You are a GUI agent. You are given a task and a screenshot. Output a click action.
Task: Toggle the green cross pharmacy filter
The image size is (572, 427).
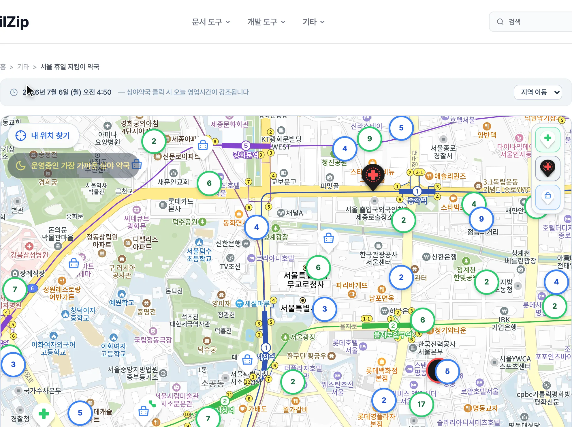(x=547, y=140)
